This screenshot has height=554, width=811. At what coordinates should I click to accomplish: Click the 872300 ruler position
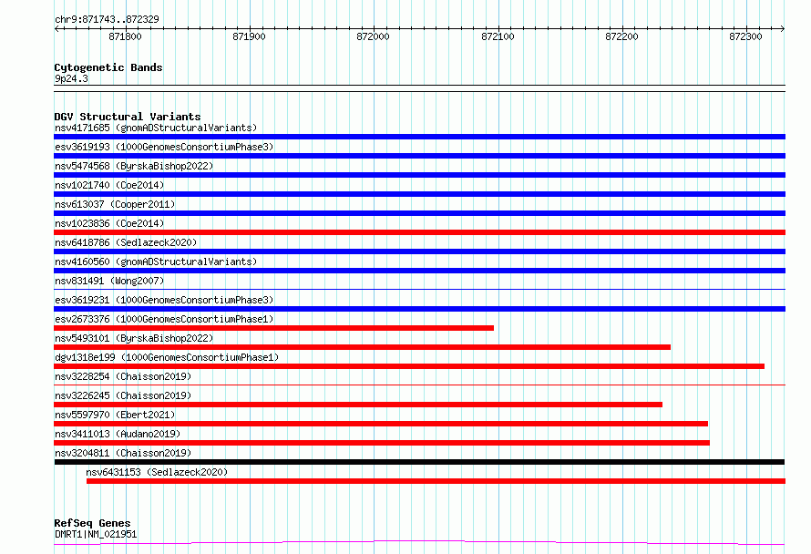[745, 36]
